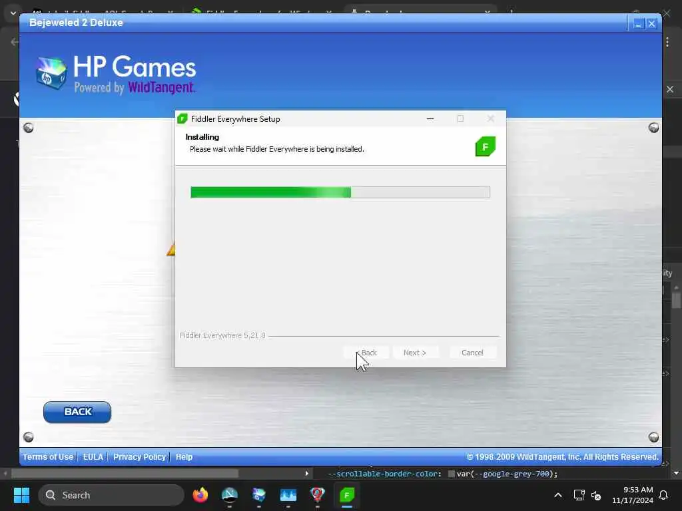Minimize the Fiddler Everywhere Setup dialog

430,118
